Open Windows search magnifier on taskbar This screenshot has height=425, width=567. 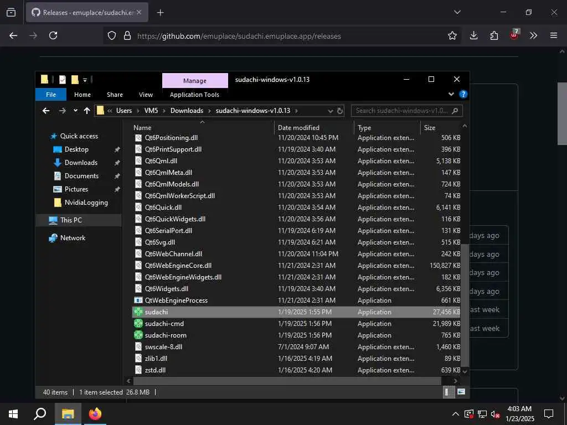click(40, 413)
